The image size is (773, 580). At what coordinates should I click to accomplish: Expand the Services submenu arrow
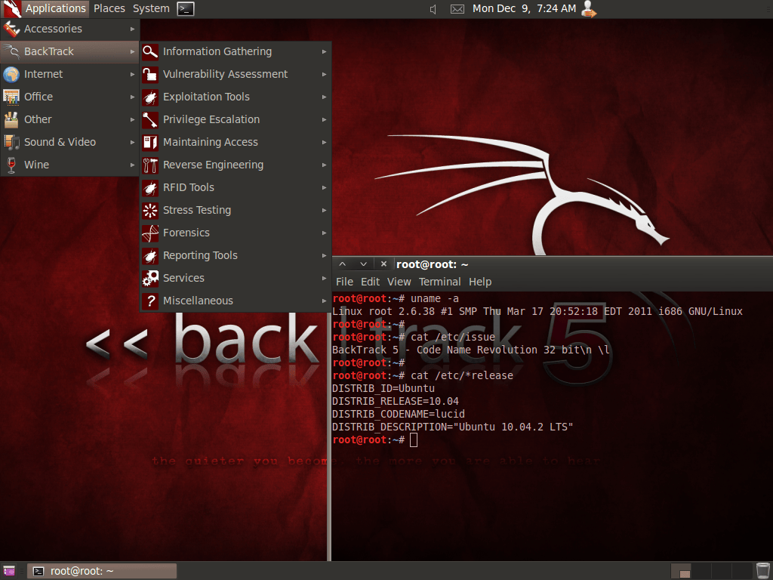click(325, 278)
